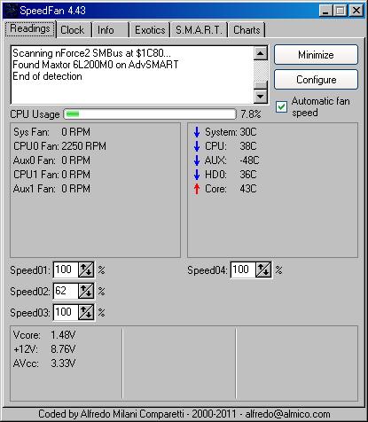This screenshot has width=368, height=422.
Task: Click the blue down arrow beside System temperature
Action: click(x=197, y=132)
